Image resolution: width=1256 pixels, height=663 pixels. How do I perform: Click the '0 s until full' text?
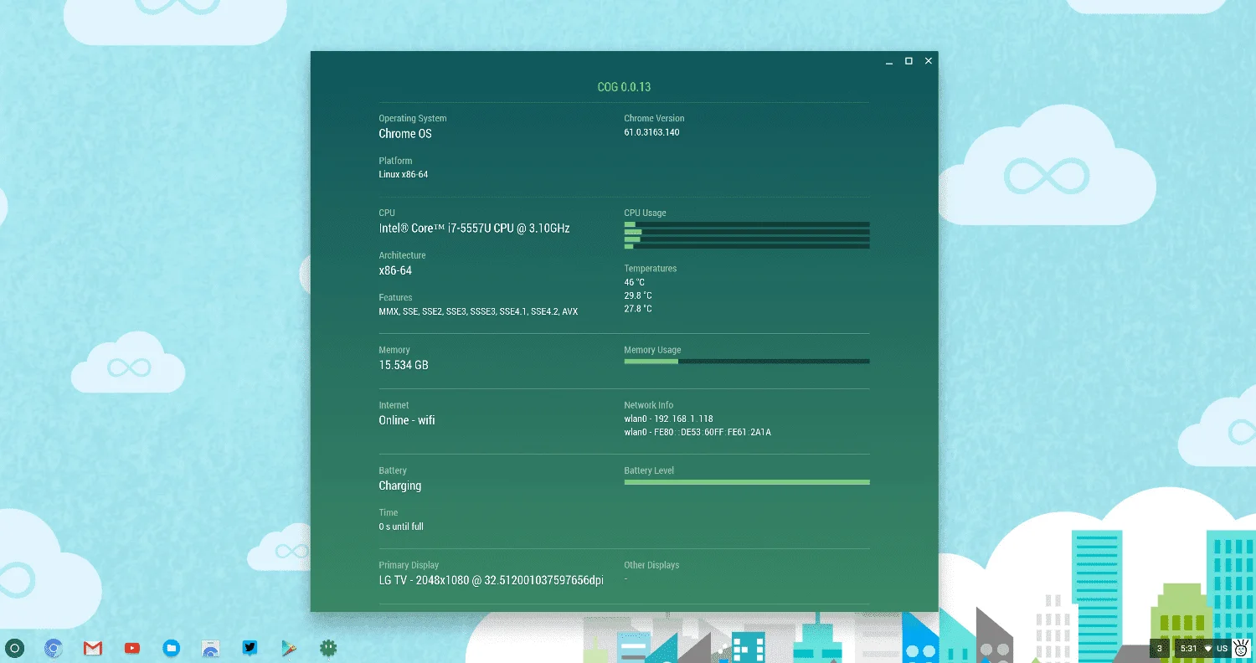coord(401,527)
